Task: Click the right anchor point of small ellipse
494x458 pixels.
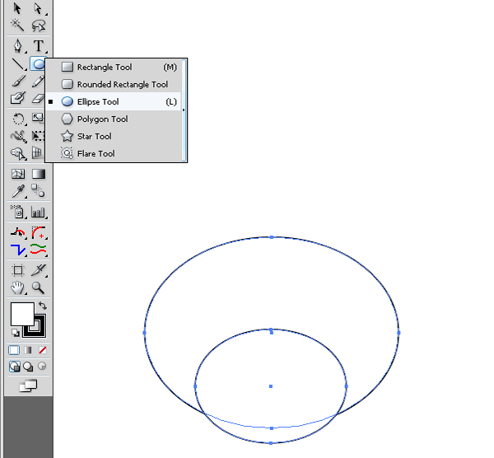Action: [x=347, y=386]
